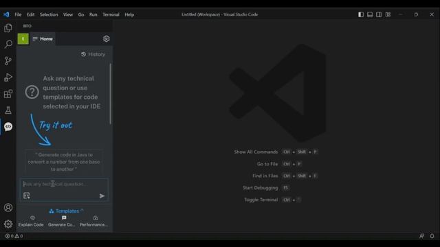Open the View menu
The image size is (440, 247).
(x=68, y=14)
